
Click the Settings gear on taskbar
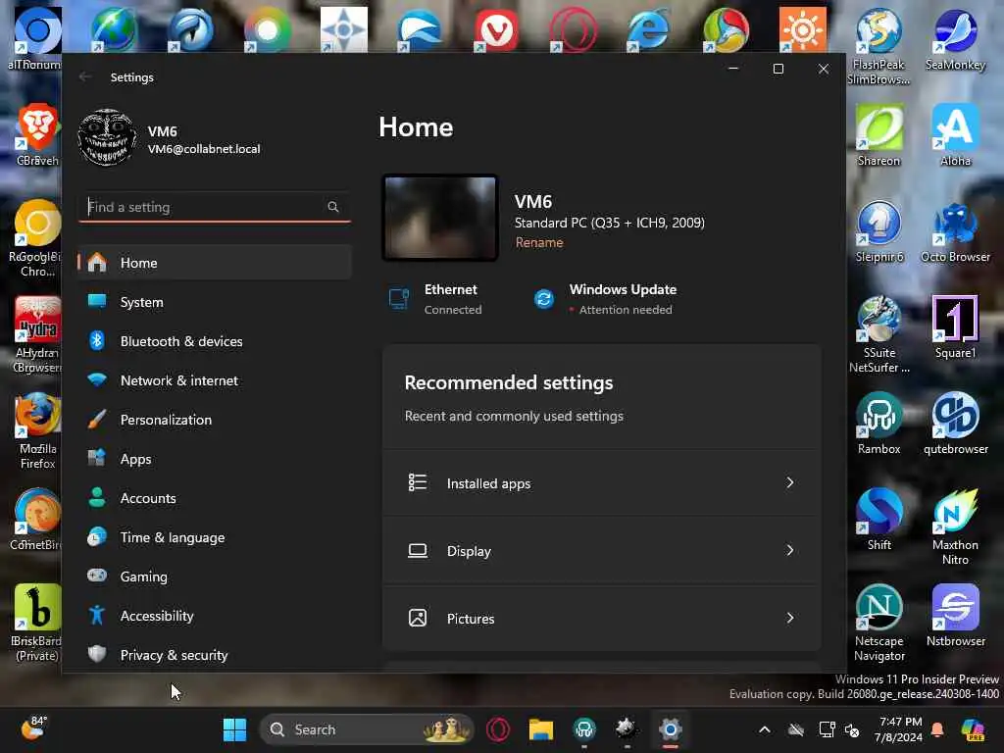tap(670, 729)
